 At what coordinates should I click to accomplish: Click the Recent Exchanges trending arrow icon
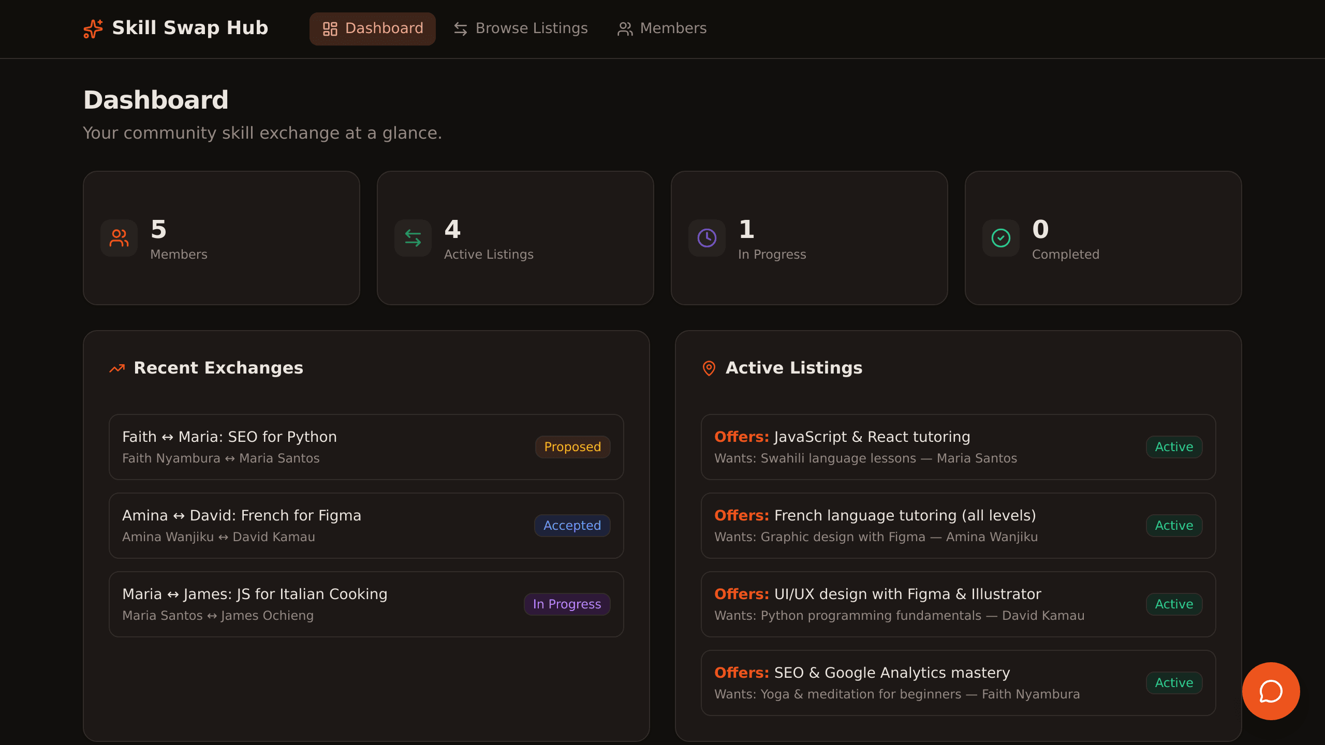click(117, 368)
